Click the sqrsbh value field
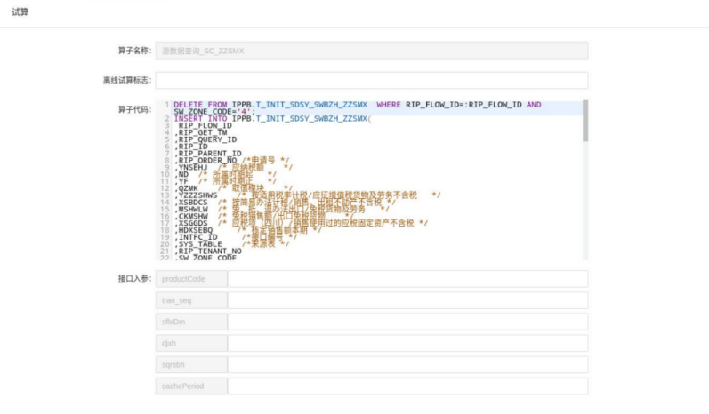 point(407,365)
